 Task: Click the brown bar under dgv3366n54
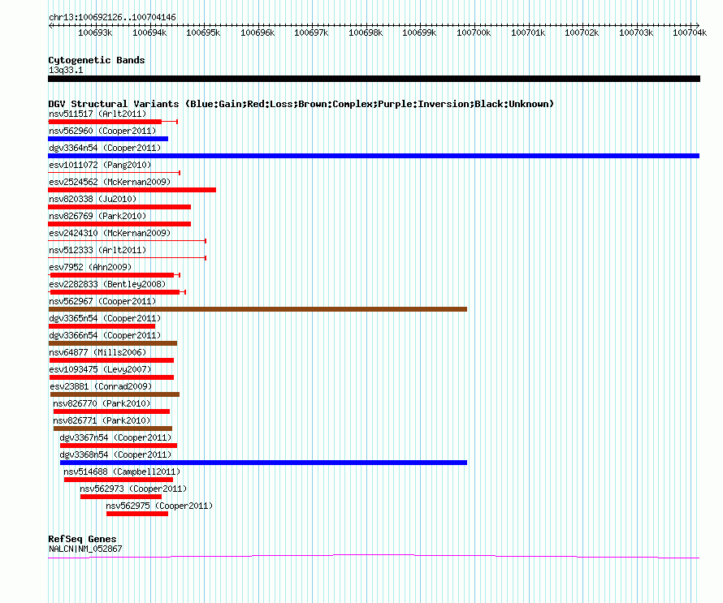point(112,343)
